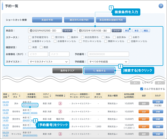This screenshot has height=139, width=167.
Task: Click the magnifier icon on 検索する
Action: [94, 71]
